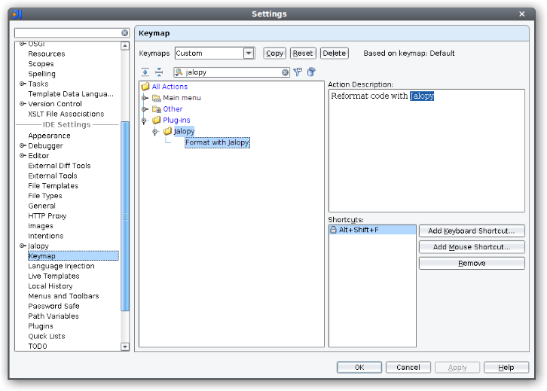
Task: Open Local History settings
Action: coord(50,286)
